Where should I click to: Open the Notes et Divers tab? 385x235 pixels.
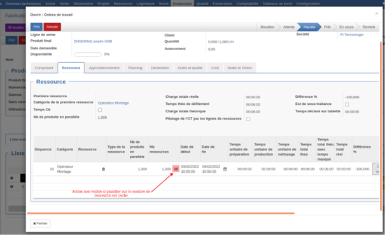[240, 68]
